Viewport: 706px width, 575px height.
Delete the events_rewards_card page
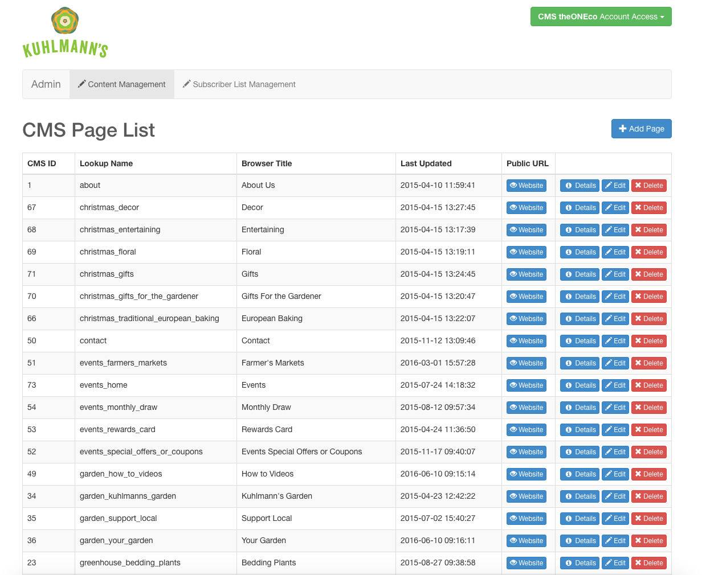pos(648,430)
